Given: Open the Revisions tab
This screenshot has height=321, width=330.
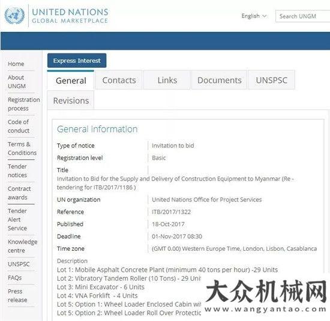Looking at the screenshot, I should coord(71,101).
